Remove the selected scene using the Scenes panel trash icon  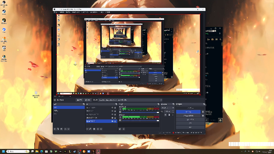[x=58, y=129]
